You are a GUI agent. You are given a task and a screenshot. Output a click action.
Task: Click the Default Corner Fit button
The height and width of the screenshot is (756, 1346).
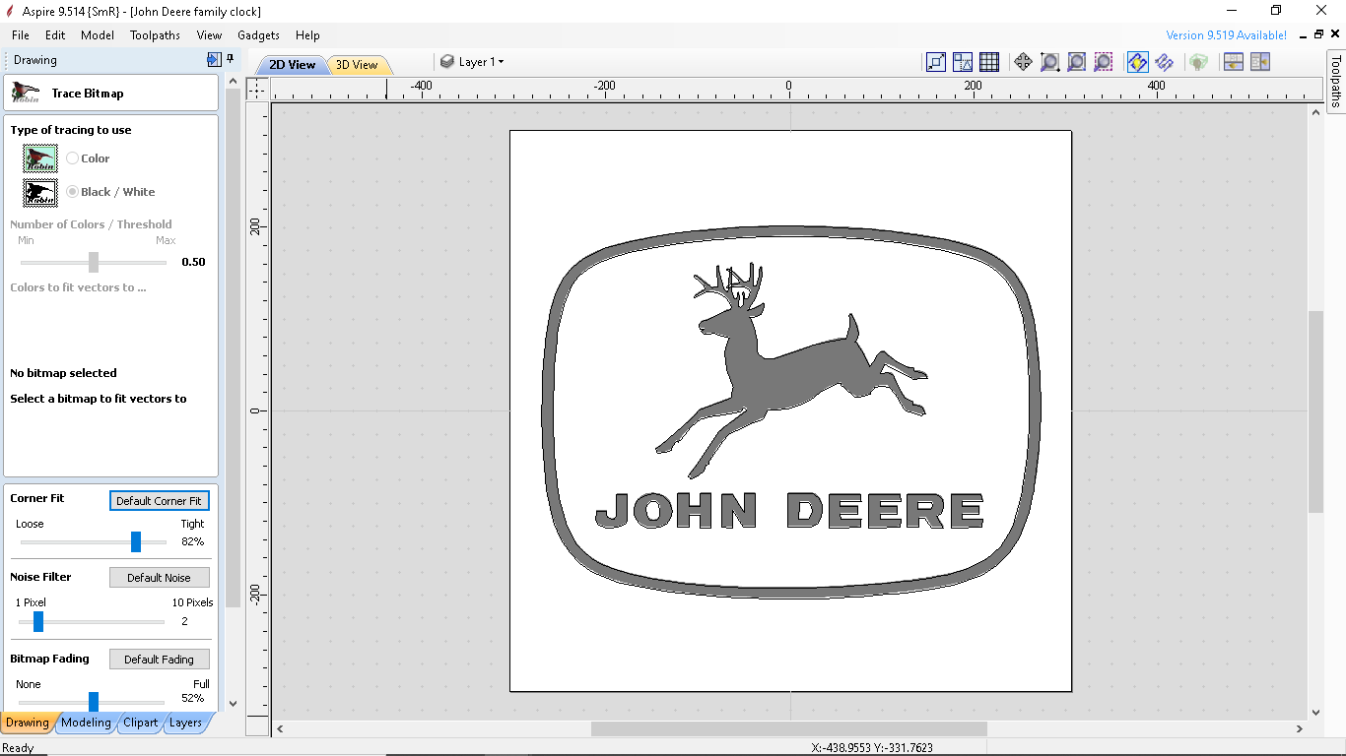pyautogui.click(x=159, y=501)
